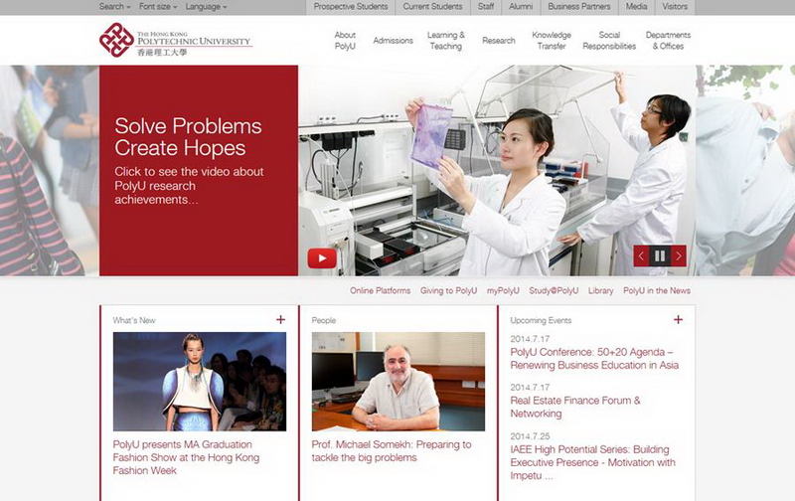795x501 pixels.
Task: Advance to the next slide arrow
Action: (679, 256)
